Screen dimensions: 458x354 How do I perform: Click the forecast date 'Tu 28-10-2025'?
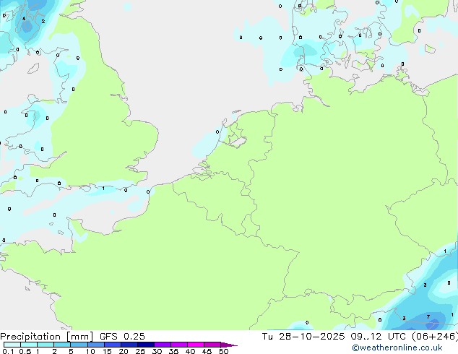pyautogui.click(x=303, y=337)
